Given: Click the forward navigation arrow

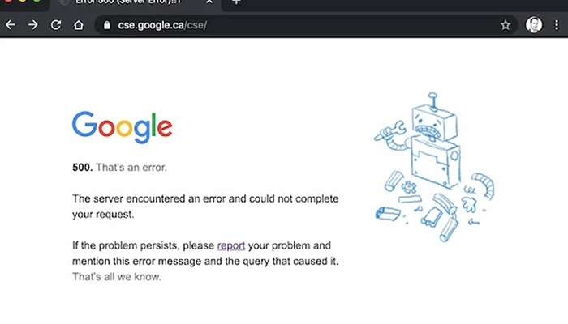Looking at the screenshot, I should tap(33, 25).
